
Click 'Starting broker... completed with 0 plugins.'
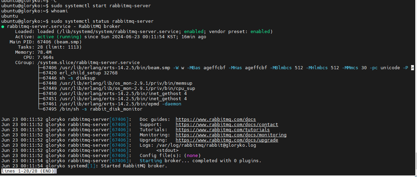click(x=200, y=161)
